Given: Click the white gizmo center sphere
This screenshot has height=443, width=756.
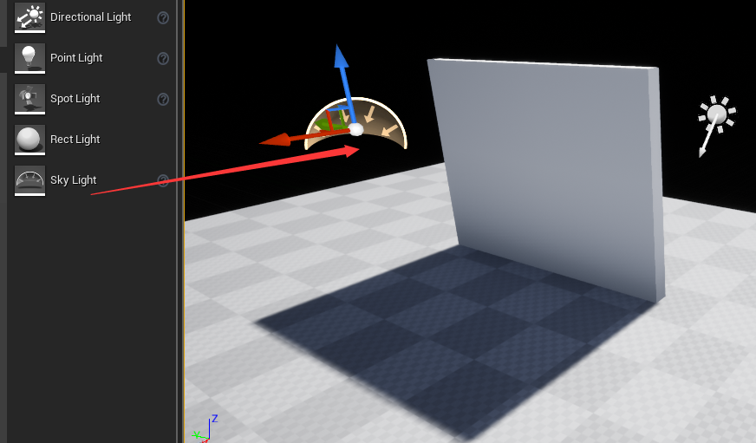Looking at the screenshot, I should pyautogui.click(x=355, y=130).
